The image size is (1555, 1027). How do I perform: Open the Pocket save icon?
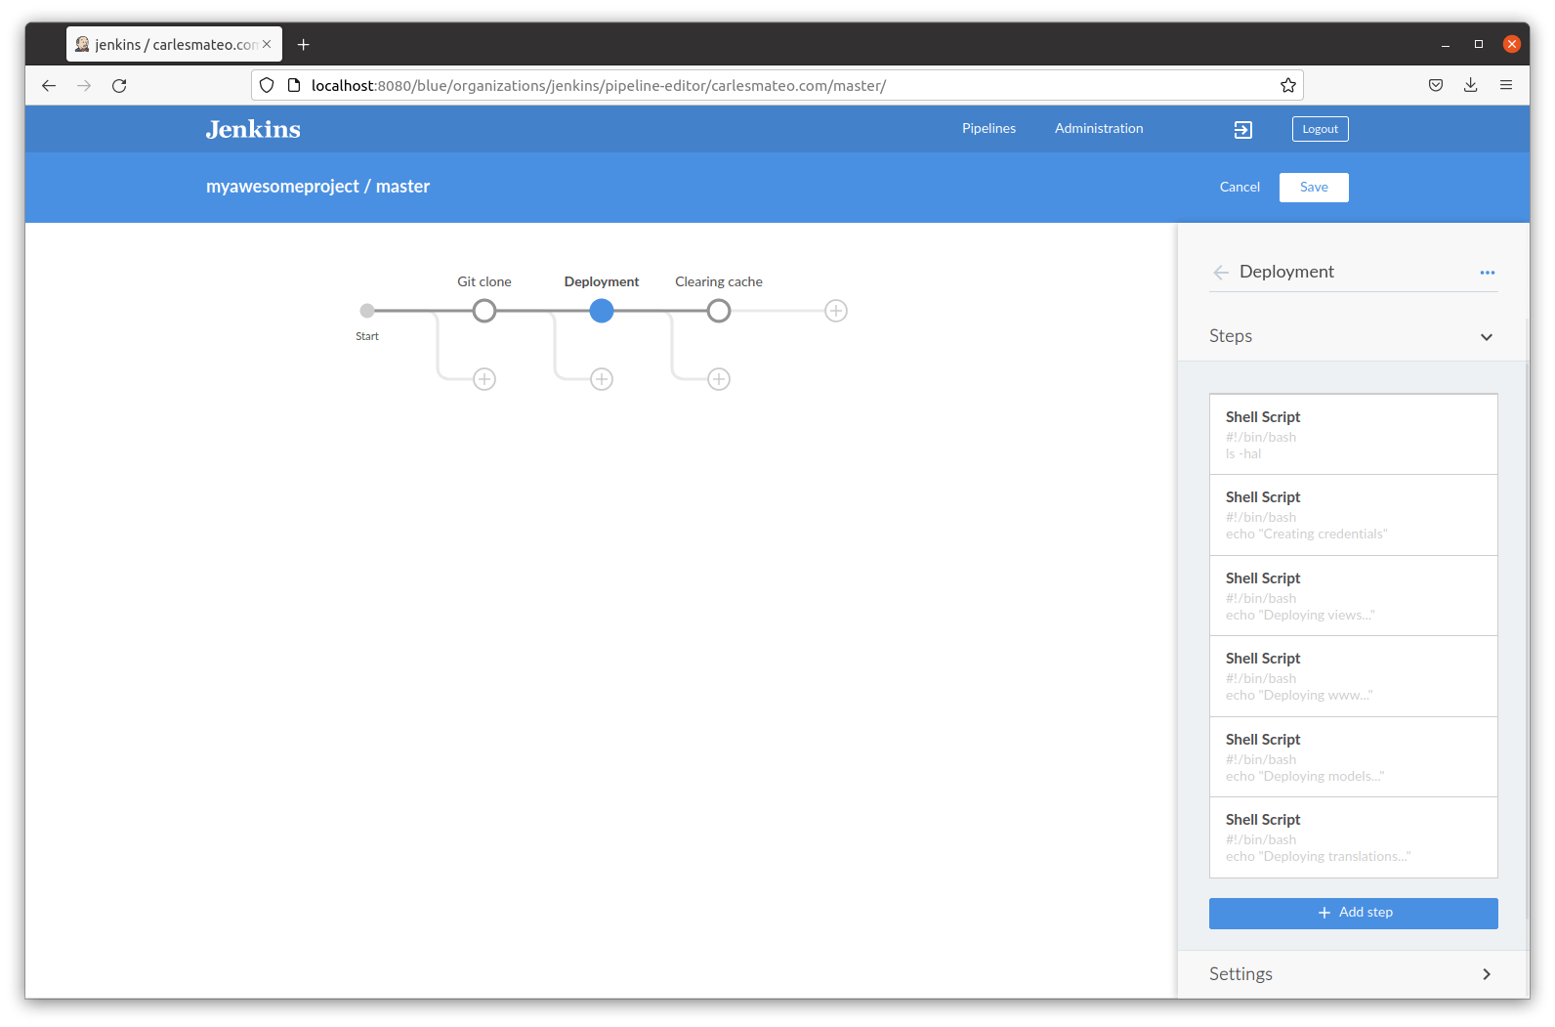tap(1436, 85)
